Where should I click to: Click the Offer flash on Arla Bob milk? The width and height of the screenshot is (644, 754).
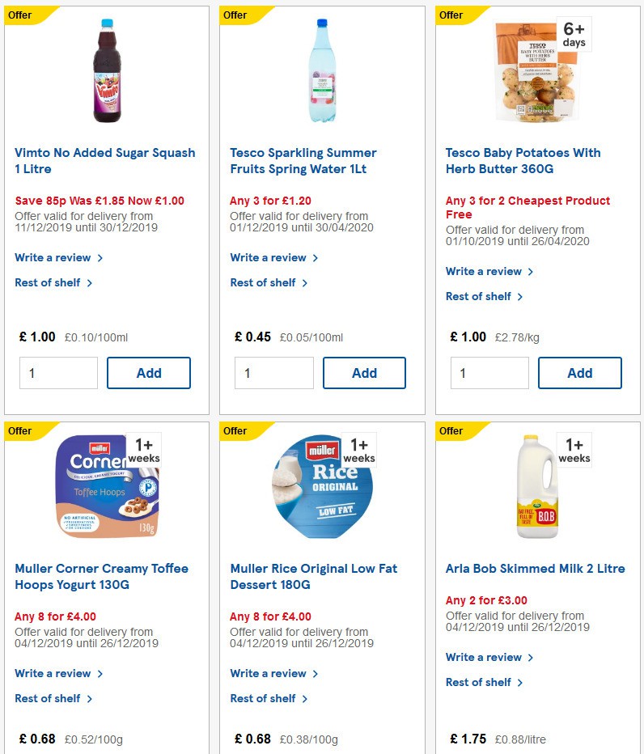tap(450, 430)
